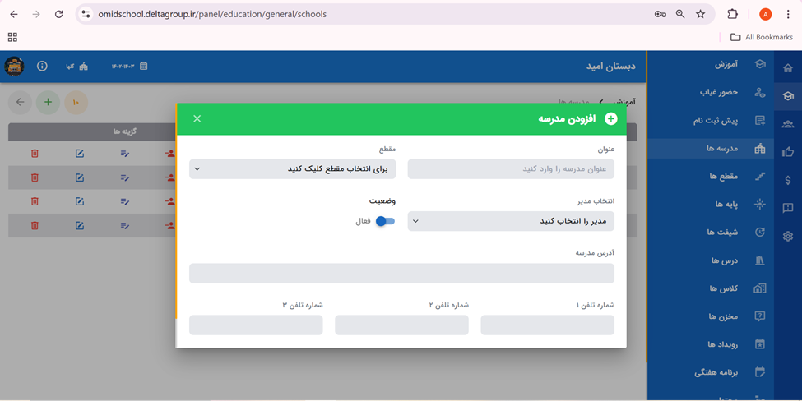802x401 pixels.
Task: Open the مقطع ها menu item
Action: click(711, 176)
